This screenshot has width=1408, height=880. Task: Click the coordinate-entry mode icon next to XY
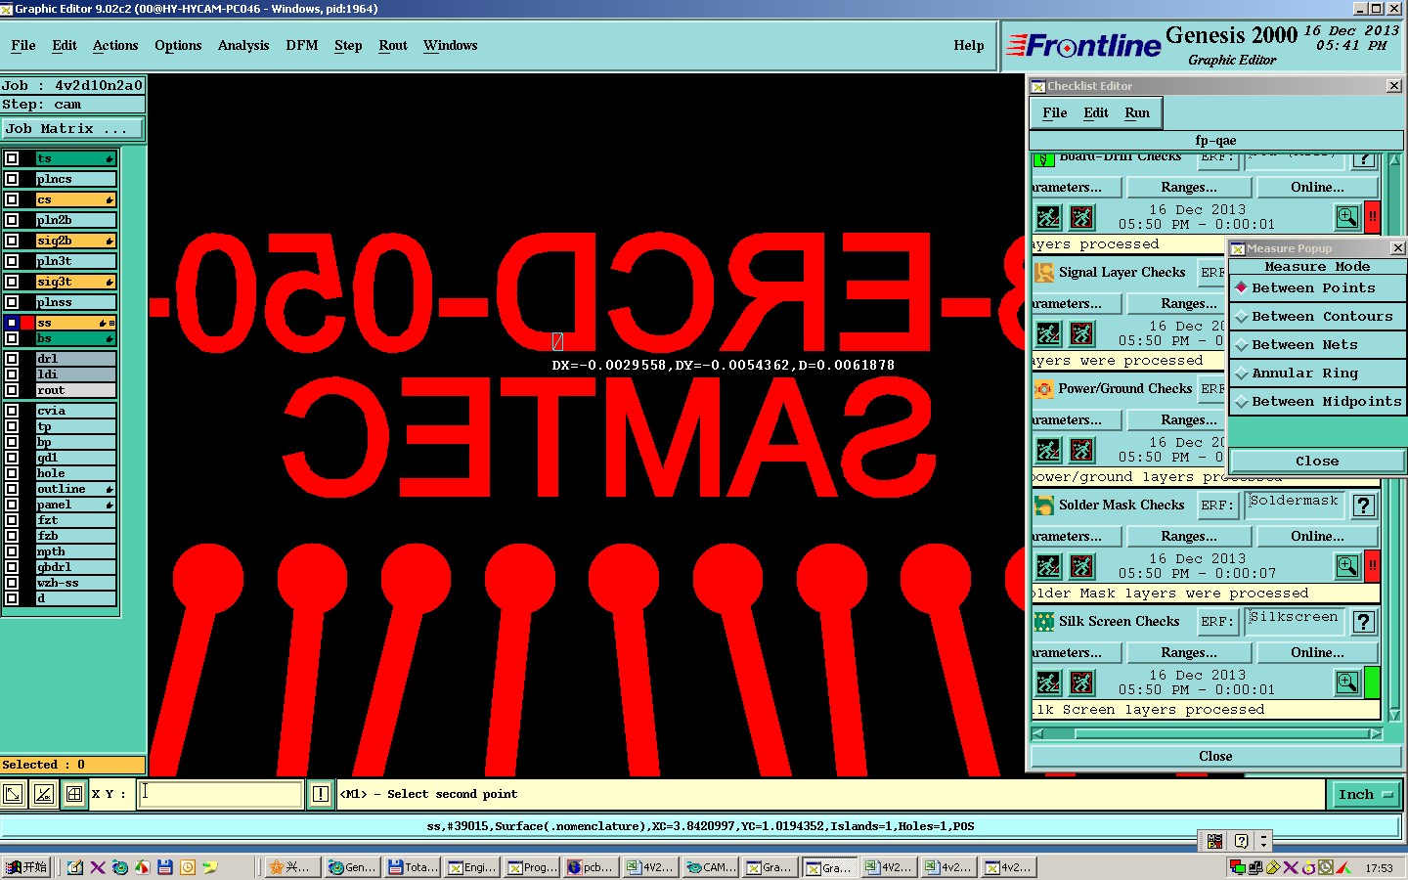tap(13, 794)
